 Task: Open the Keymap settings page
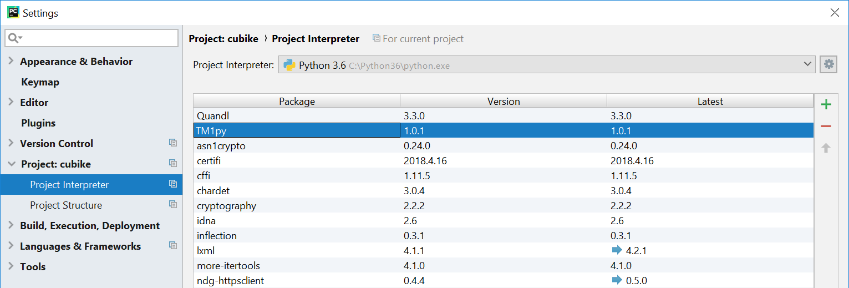coord(40,82)
